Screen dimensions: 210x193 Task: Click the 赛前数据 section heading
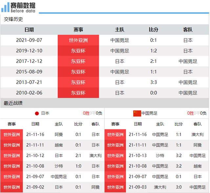(23, 6)
